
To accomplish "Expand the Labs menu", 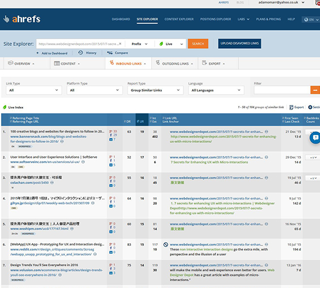I will point(244,19).
